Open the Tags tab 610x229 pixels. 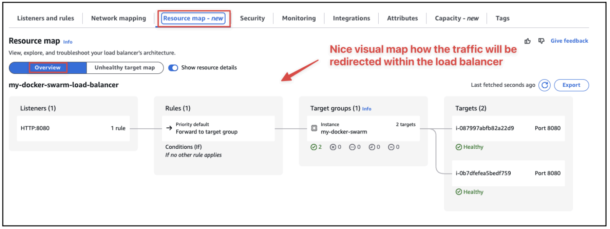pyautogui.click(x=502, y=18)
